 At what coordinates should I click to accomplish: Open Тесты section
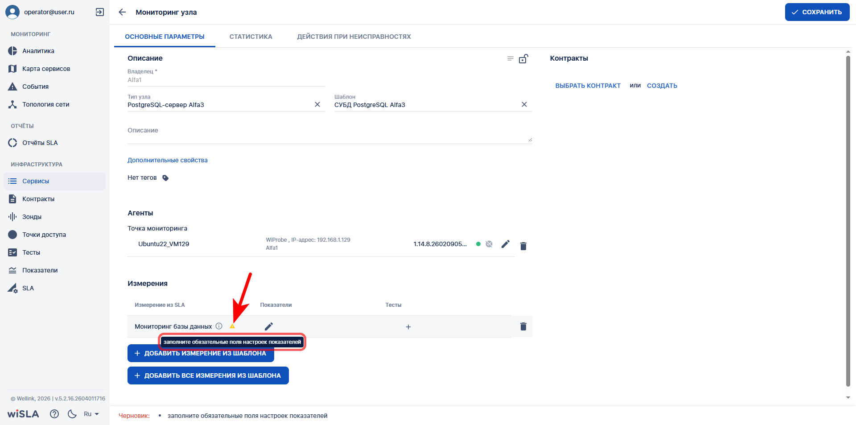tap(55, 252)
